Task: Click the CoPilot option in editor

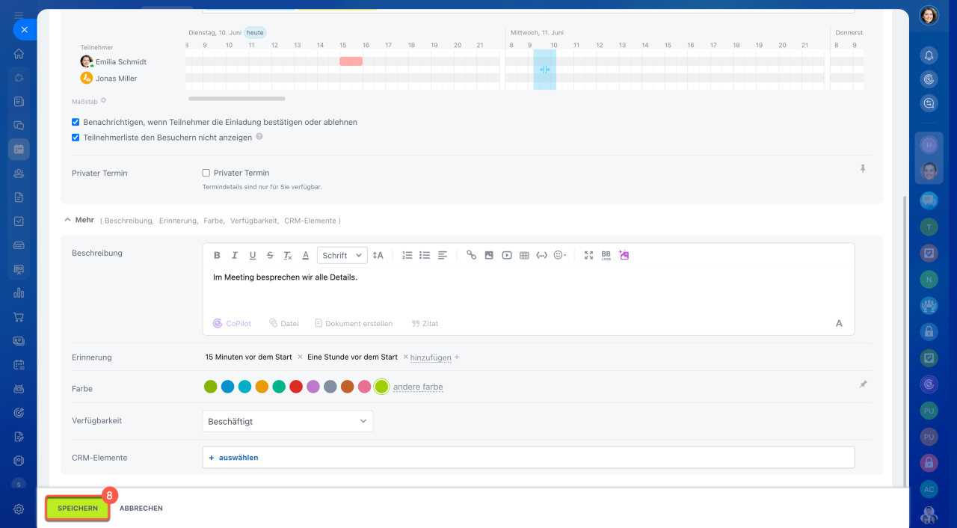Action: point(232,324)
